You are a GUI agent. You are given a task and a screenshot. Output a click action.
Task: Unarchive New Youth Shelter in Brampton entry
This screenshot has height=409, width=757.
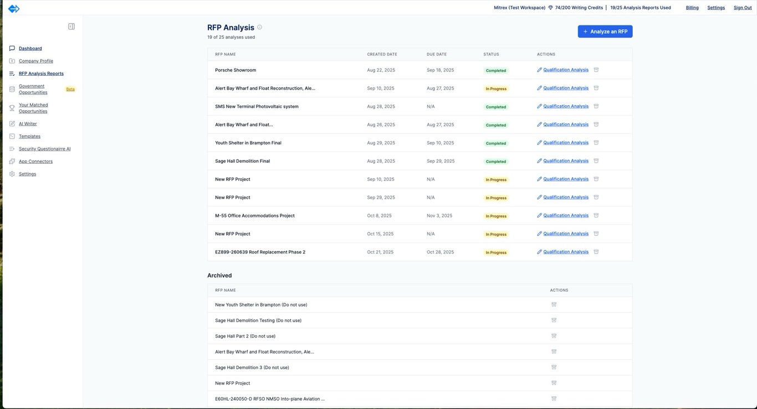(554, 304)
